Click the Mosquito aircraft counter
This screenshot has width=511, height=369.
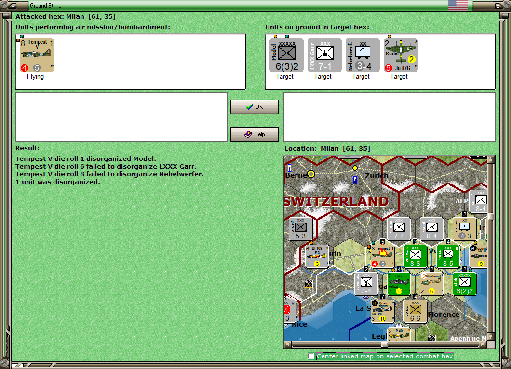point(478,256)
